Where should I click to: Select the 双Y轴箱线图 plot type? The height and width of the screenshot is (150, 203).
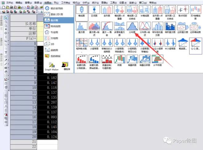[x=196, y=13]
